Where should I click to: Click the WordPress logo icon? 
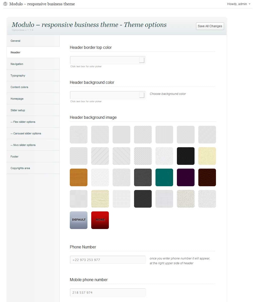5,4
